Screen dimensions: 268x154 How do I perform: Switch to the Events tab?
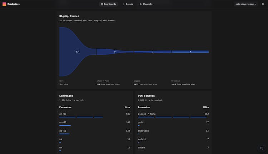coord(129,4)
